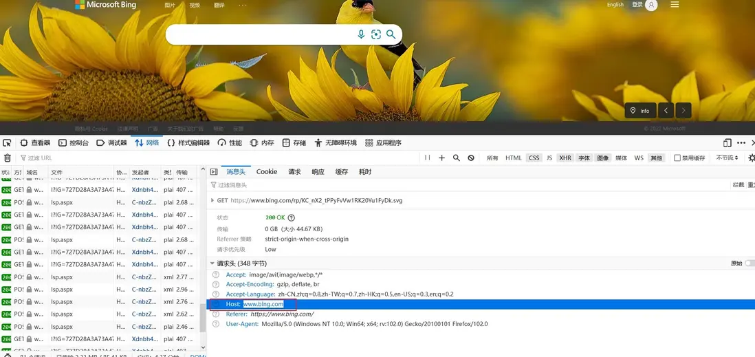
Task: Check the 禁用缓存 disable cache checkbox
Action: click(x=677, y=158)
